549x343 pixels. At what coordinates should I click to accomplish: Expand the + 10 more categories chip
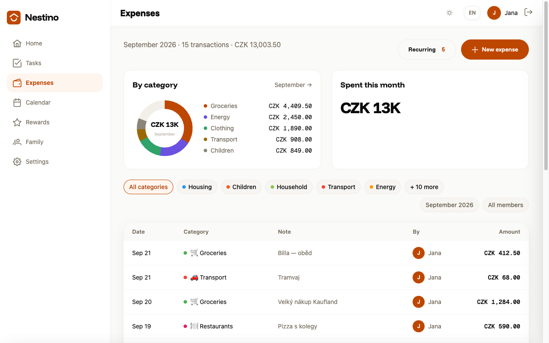point(424,187)
